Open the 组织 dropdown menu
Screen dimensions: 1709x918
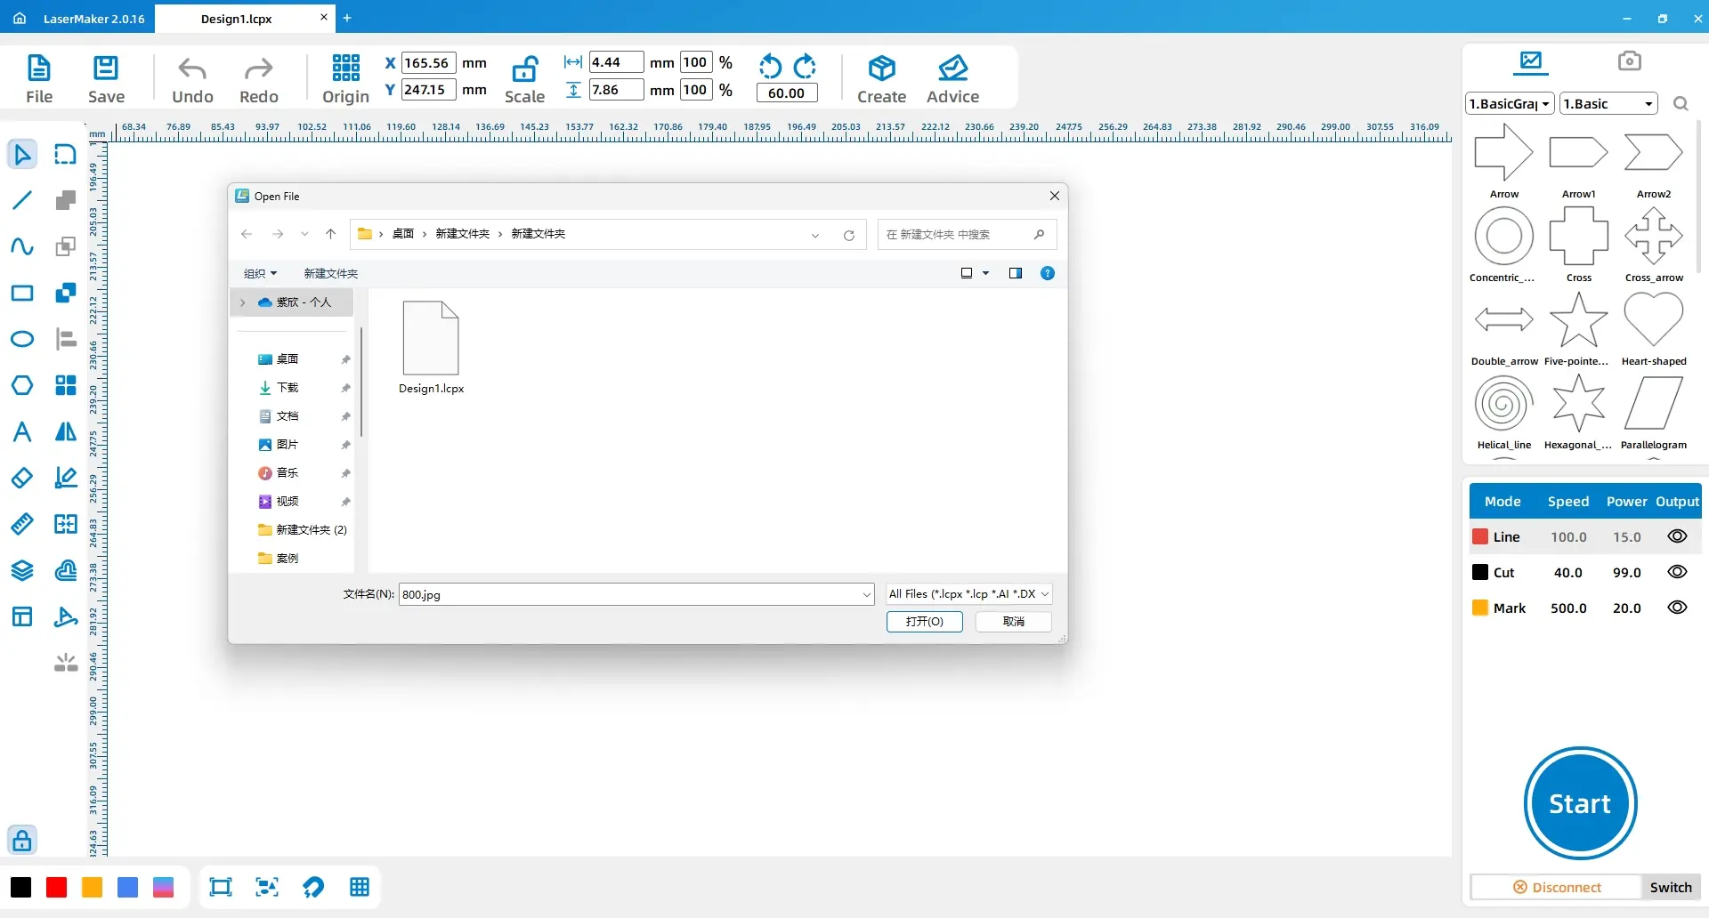point(260,273)
